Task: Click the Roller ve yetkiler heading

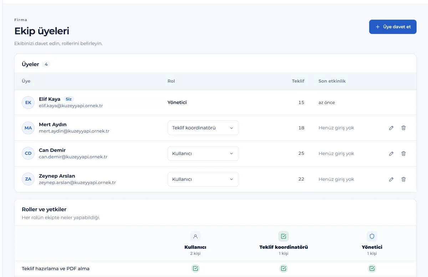Action: coord(44,209)
